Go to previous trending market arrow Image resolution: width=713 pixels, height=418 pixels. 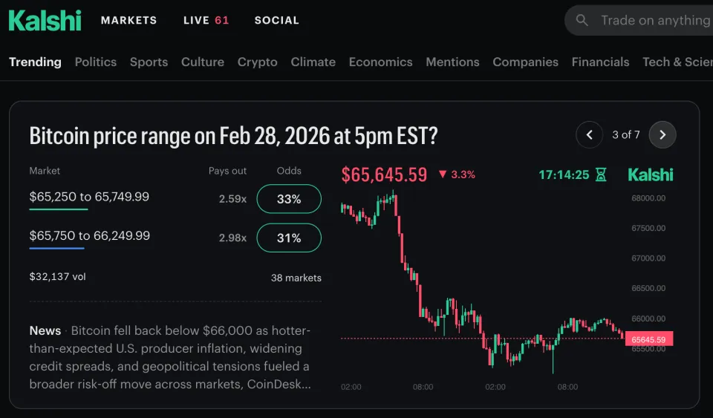pyautogui.click(x=589, y=134)
